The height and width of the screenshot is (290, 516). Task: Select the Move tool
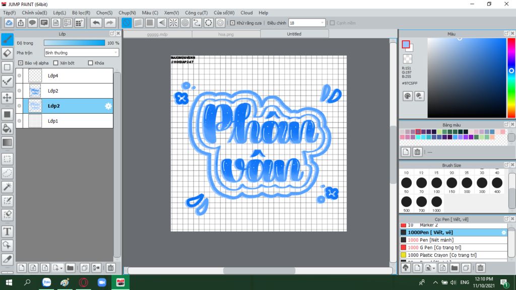pyautogui.click(x=7, y=98)
